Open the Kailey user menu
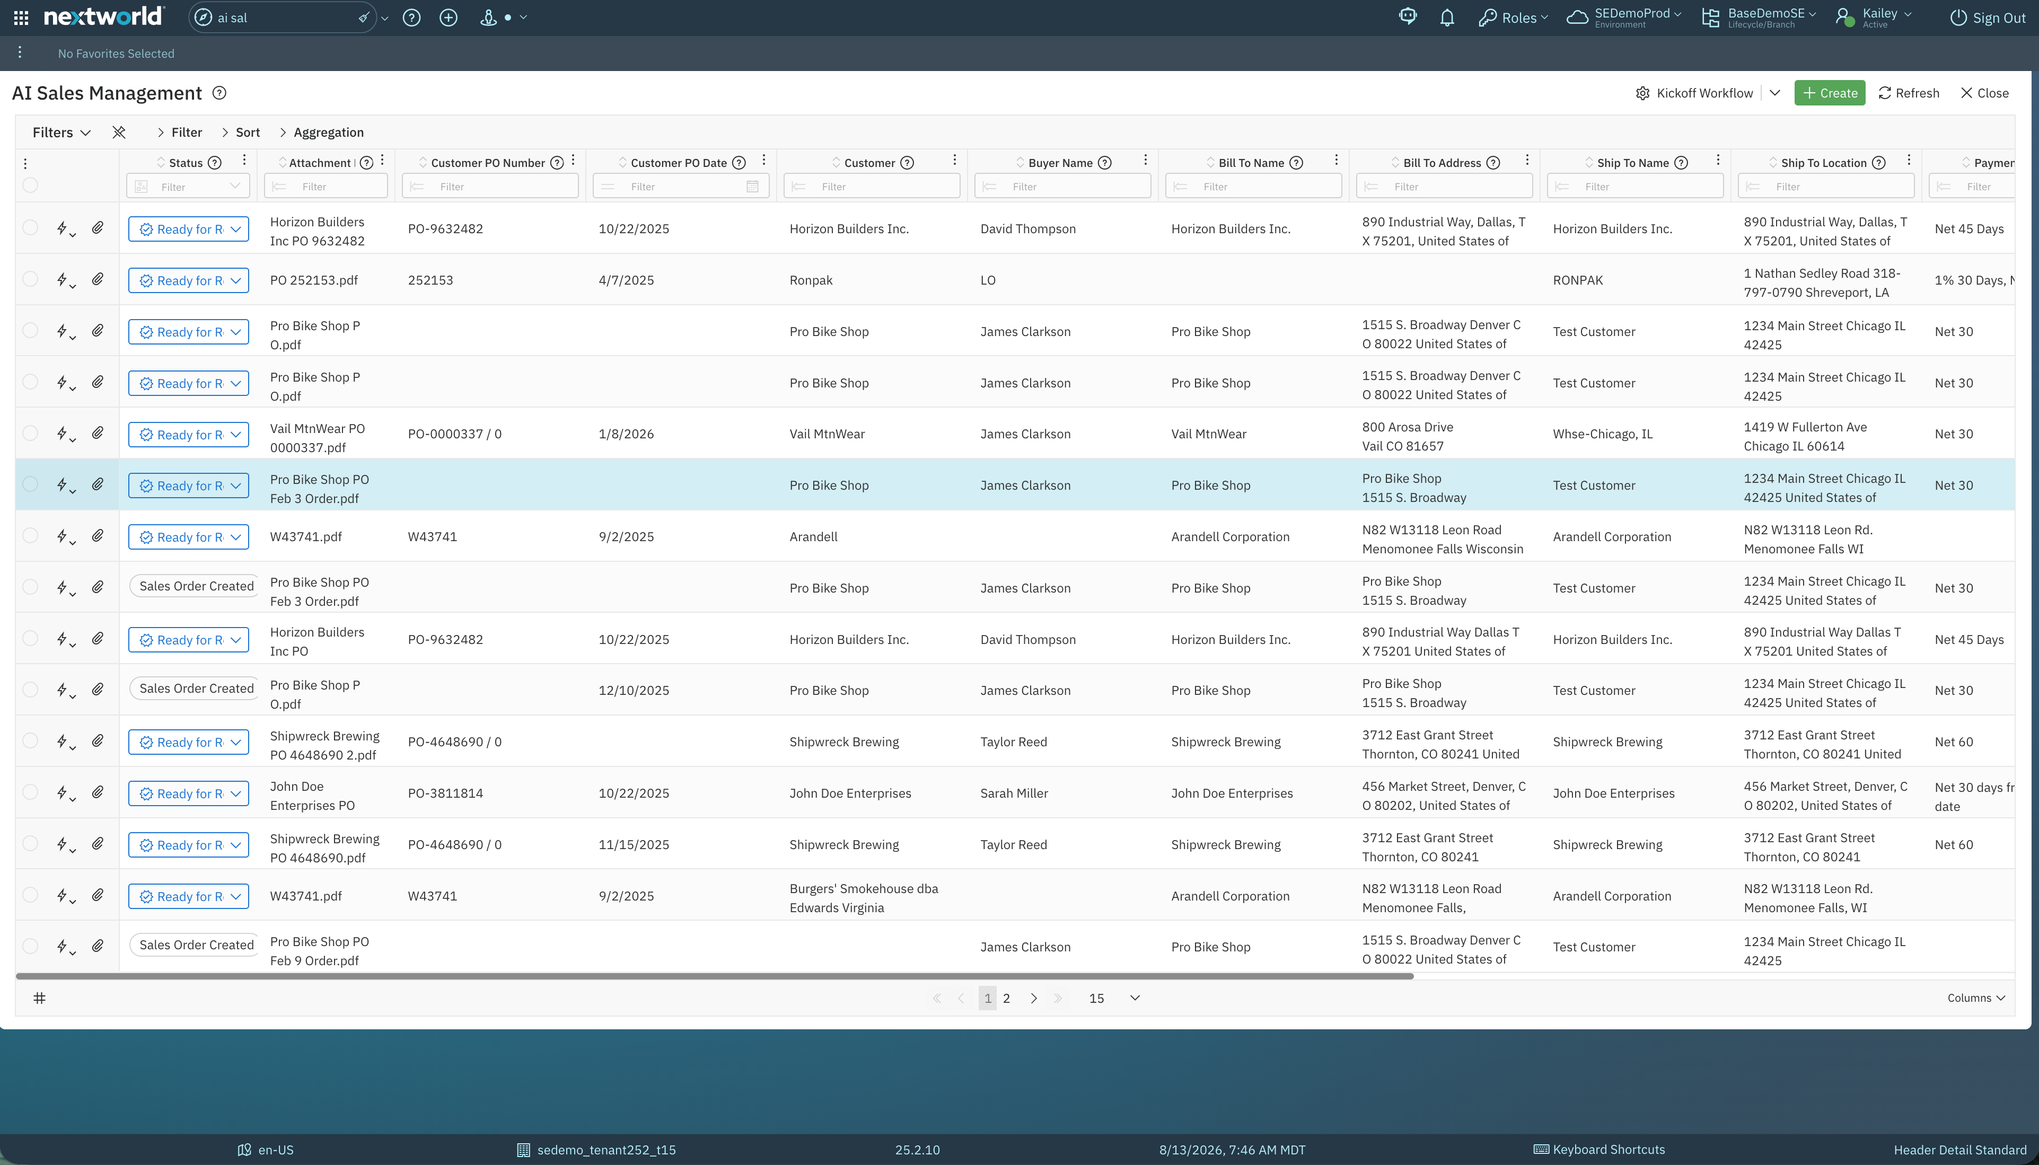Image resolution: width=2039 pixels, height=1165 pixels. click(1874, 17)
